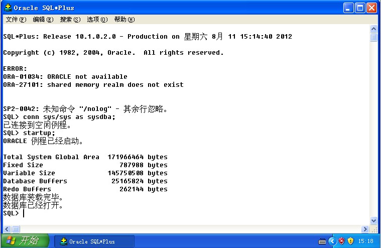
Task: Click the Oracle SQL*Plus title bar icon
Action: tap(8, 8)
